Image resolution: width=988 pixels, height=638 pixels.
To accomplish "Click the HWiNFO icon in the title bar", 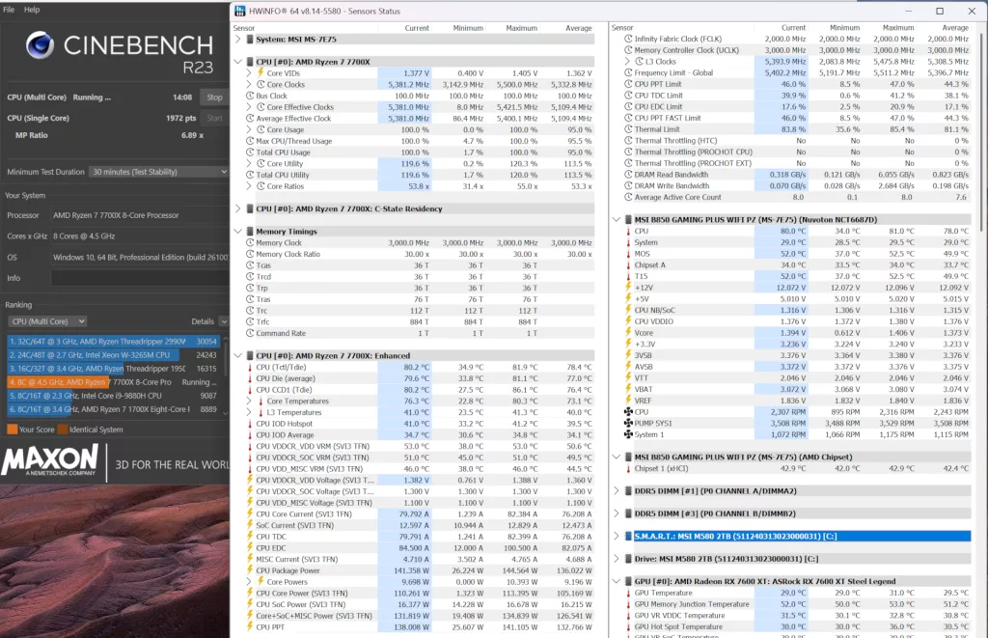I will click(x=238, y=11).
